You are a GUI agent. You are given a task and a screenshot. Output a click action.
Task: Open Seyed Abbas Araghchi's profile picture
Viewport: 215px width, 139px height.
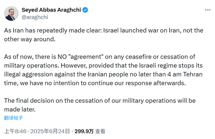coord(11,14)
